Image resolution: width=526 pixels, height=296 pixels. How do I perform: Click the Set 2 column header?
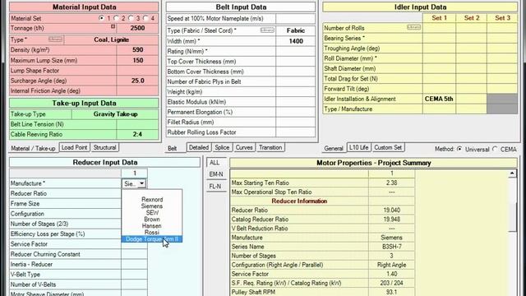(471, 18)
